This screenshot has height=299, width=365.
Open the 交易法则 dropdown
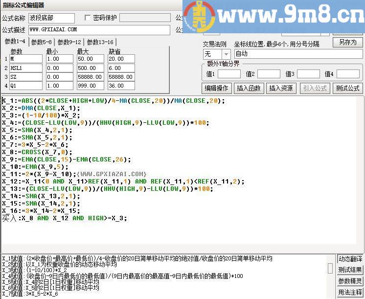click(x=226, y=54)
